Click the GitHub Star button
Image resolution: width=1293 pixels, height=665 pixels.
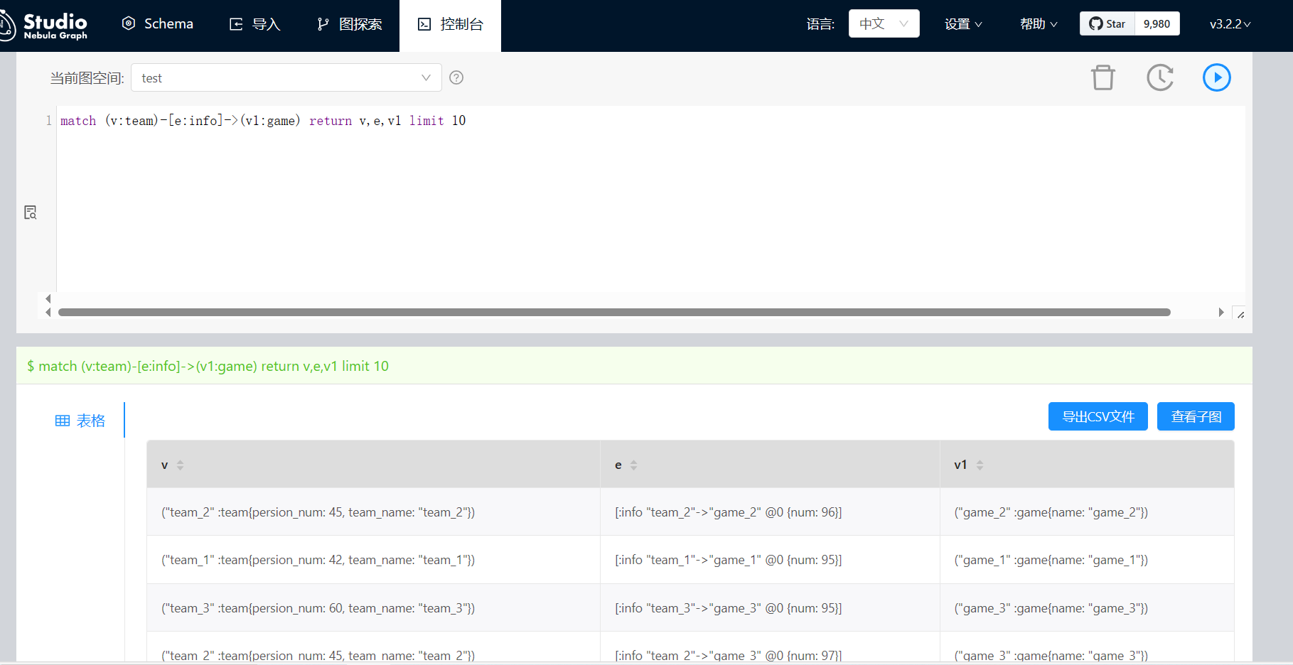1107,23
